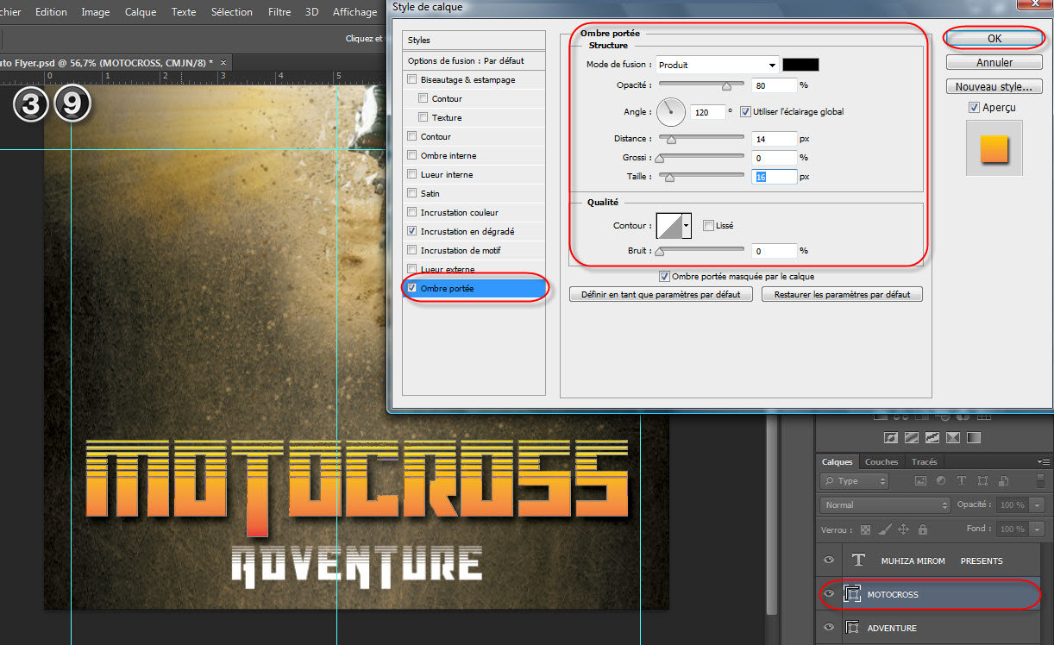Add a Threshold adjustment (stepped icon)

point(932,437)
